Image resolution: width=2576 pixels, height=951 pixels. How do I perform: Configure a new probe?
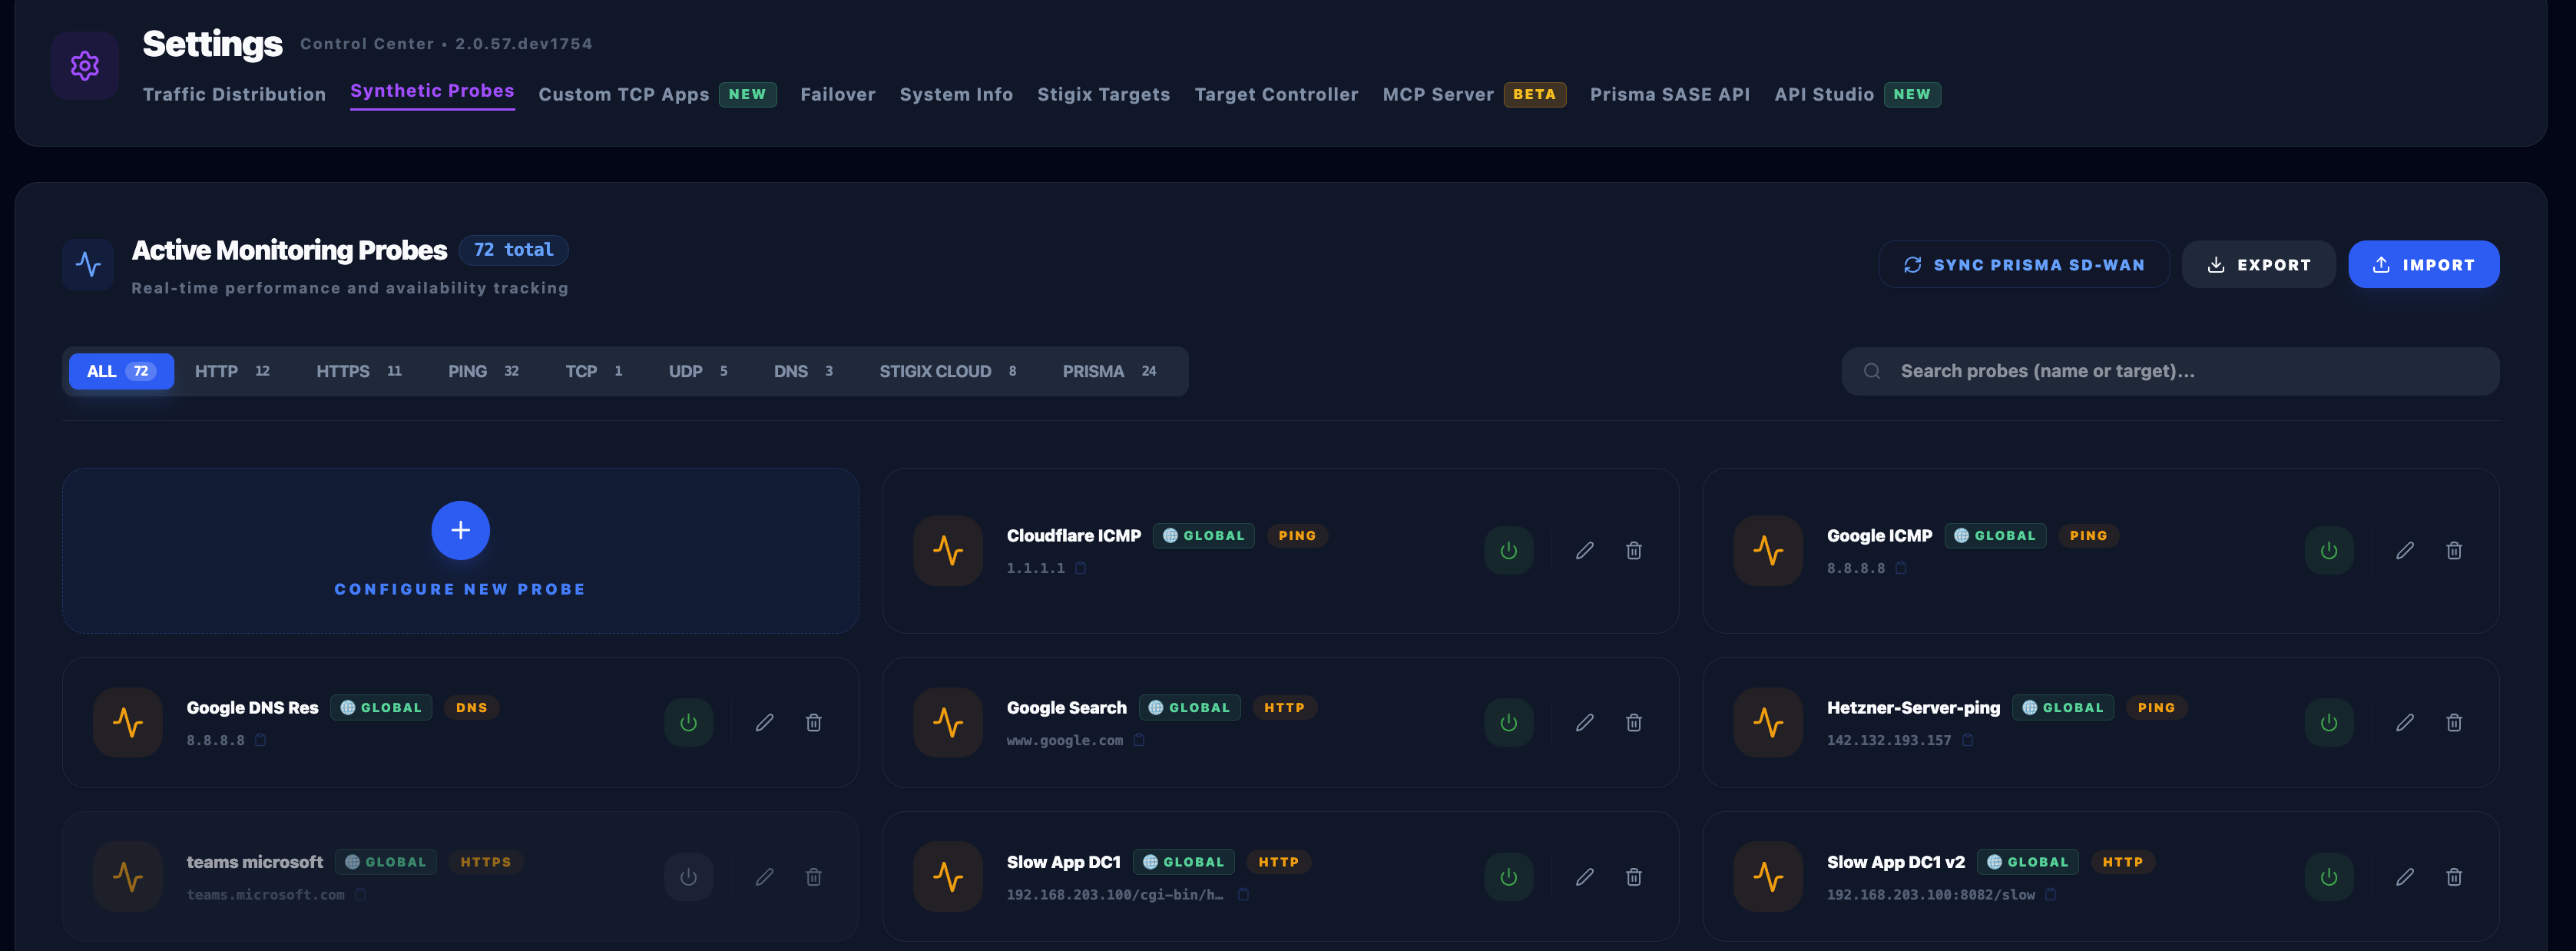coord(460,550)
